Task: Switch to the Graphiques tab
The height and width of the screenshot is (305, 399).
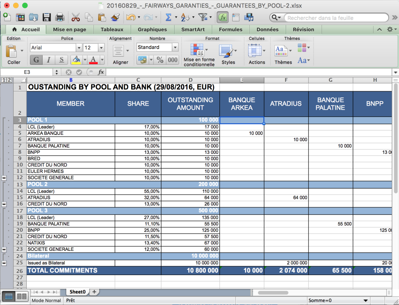Action: point(152,30)
